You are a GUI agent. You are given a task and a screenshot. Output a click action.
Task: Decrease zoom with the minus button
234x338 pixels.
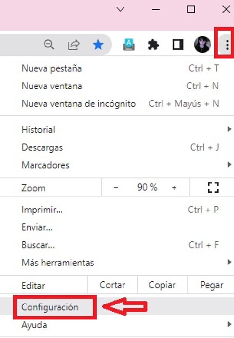click(116, 188)
